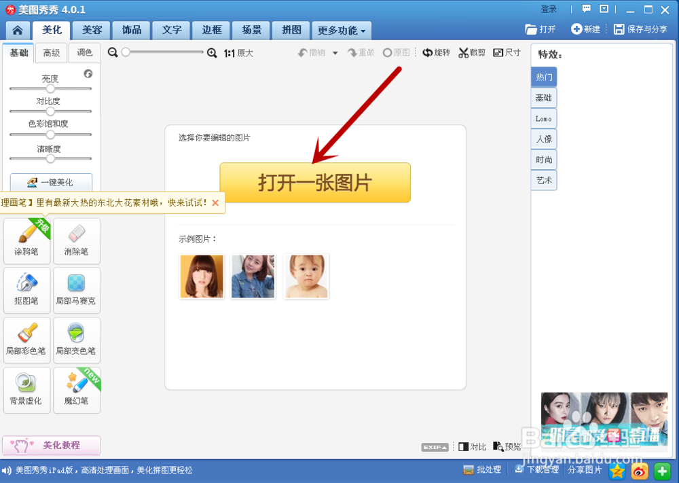Click the 分享图片 share link

coord(585,469)
